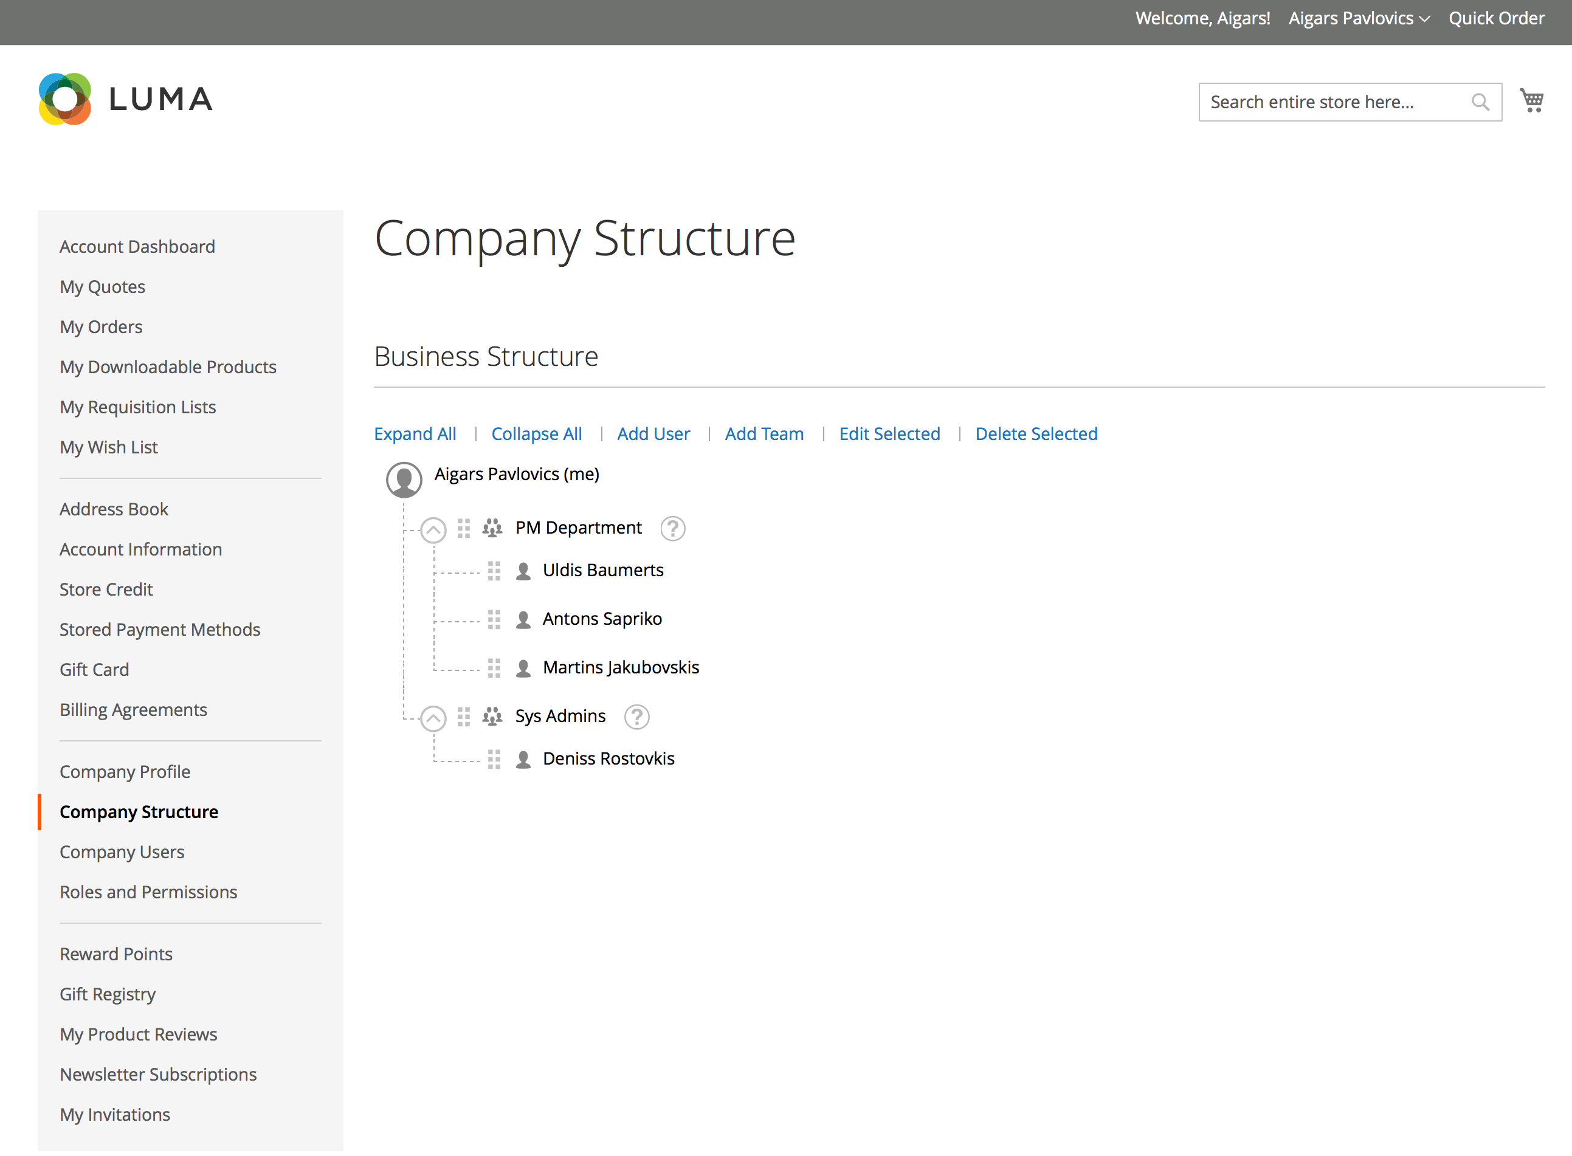This screenshot has height=1156, width=1572.
Task: Open the Aigars Pavlovics account dropdown
Action: (1359, 19)
